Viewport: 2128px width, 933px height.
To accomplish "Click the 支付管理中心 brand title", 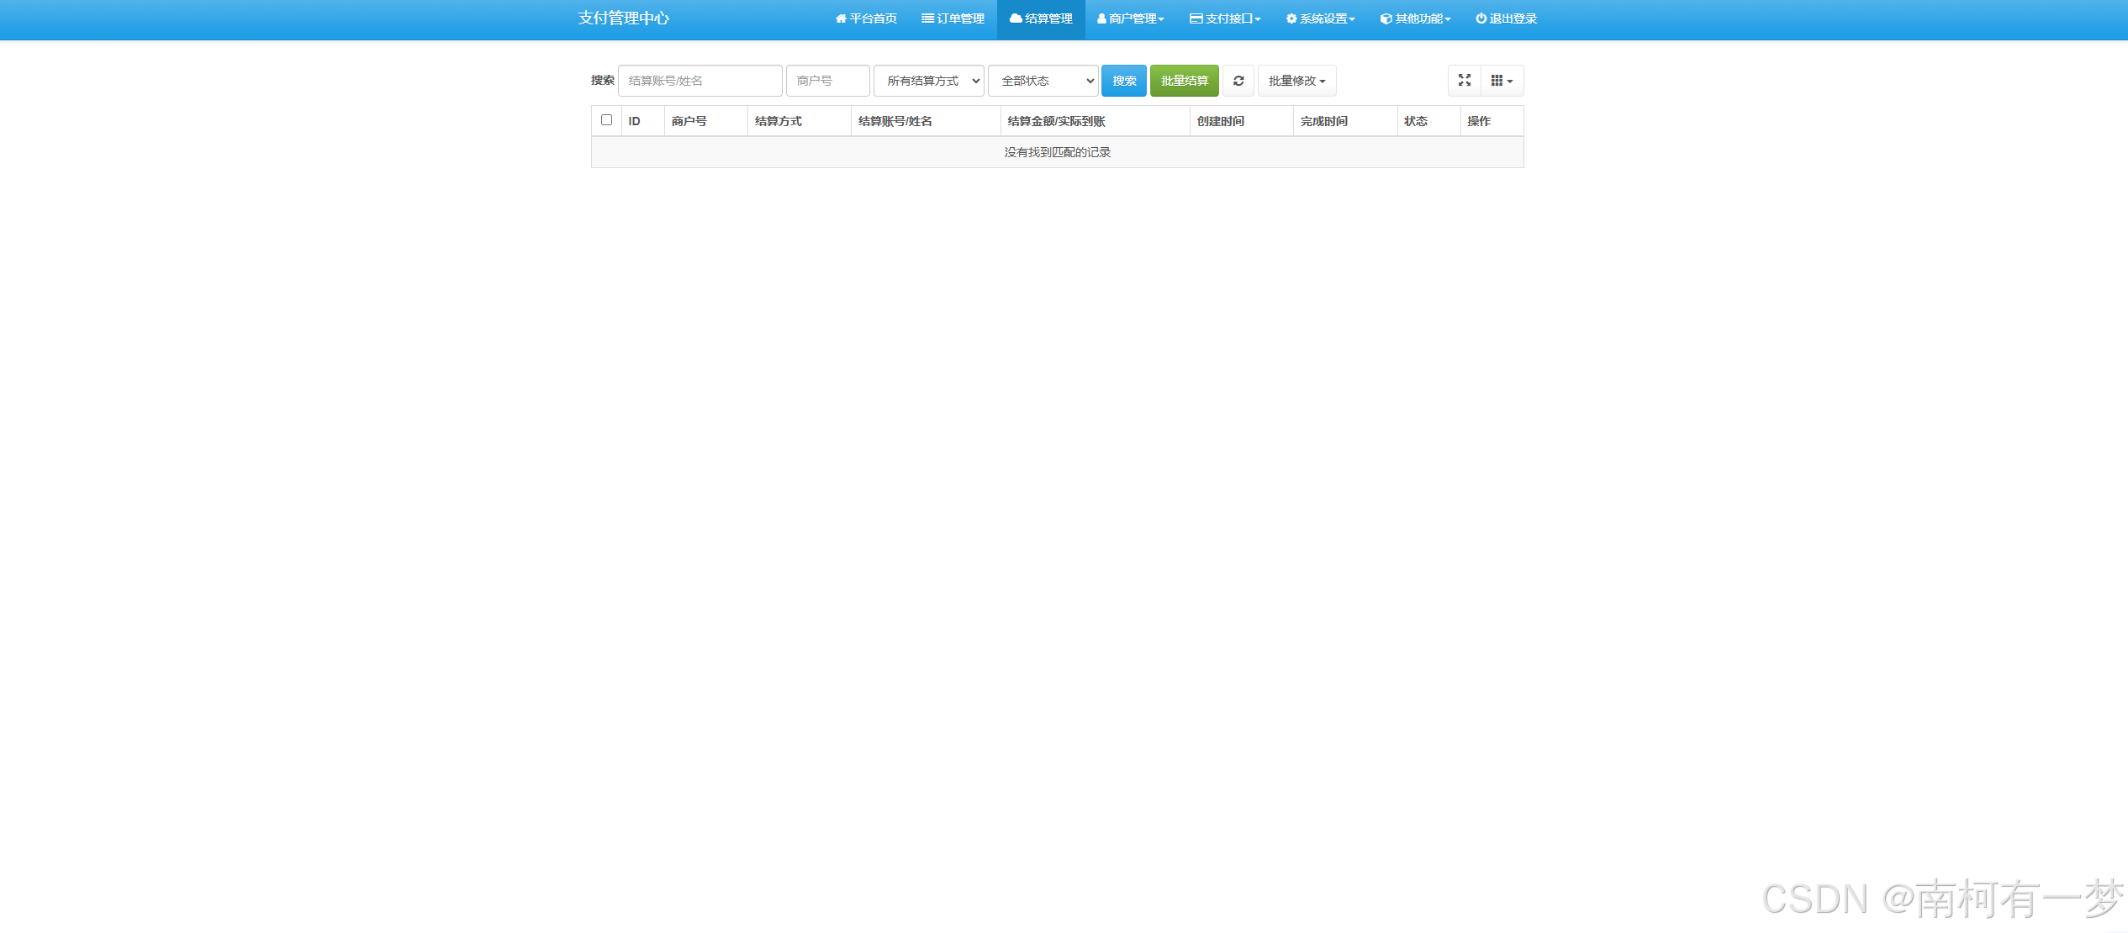I will tap(623, 18).
